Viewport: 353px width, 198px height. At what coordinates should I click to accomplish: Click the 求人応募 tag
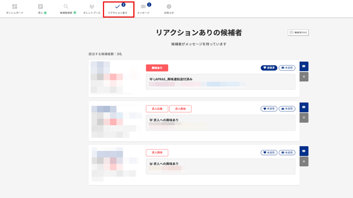[157, 109]
